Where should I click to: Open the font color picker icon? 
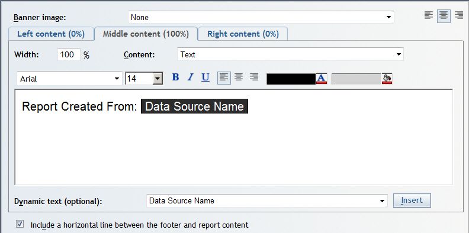[x=322, y=79]
